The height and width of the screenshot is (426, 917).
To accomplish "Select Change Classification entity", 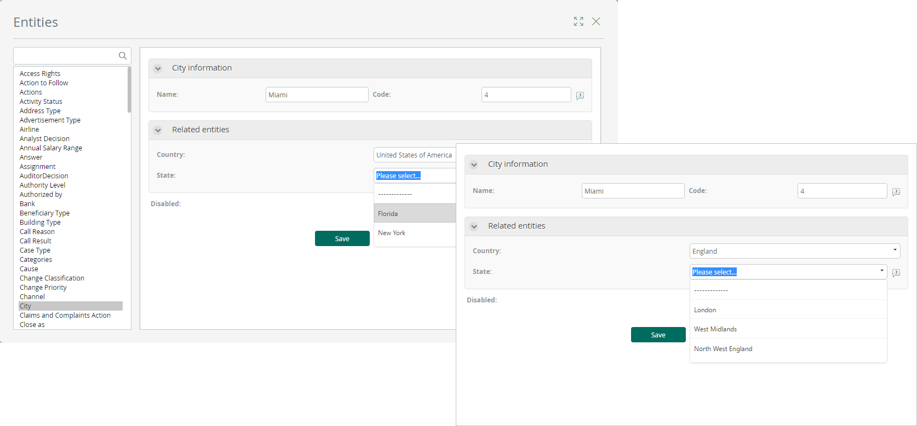I will (52, 278).
